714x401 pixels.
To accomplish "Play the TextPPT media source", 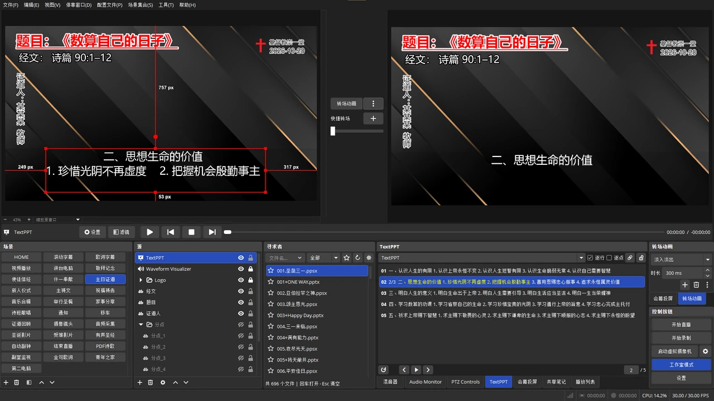I will tap(150, 232).
